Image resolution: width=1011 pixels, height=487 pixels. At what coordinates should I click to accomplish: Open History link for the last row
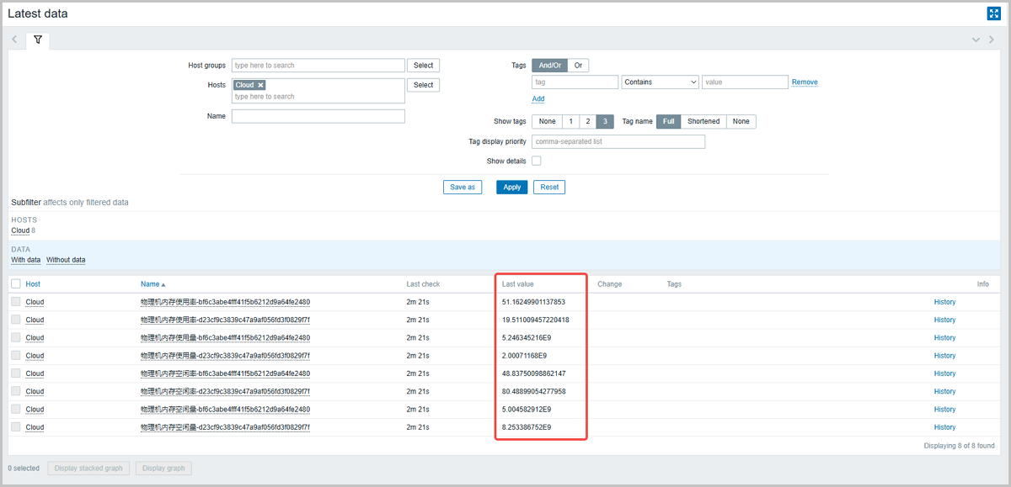click(x=944, y=427)
